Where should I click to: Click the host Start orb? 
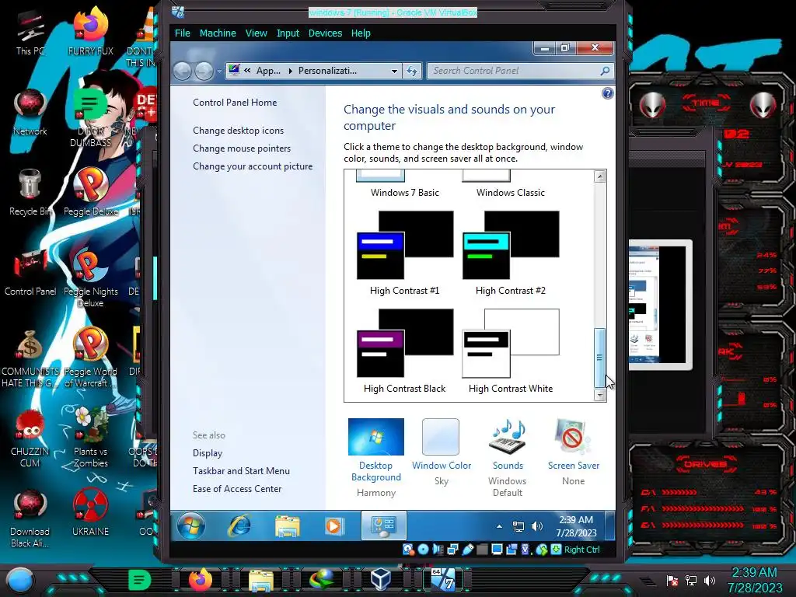point(19,580)
